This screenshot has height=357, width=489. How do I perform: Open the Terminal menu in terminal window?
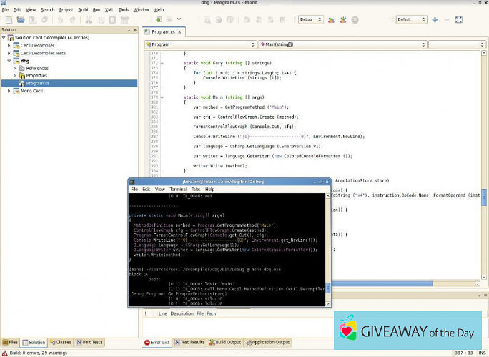pyautogui.click(x=178, y=190)
